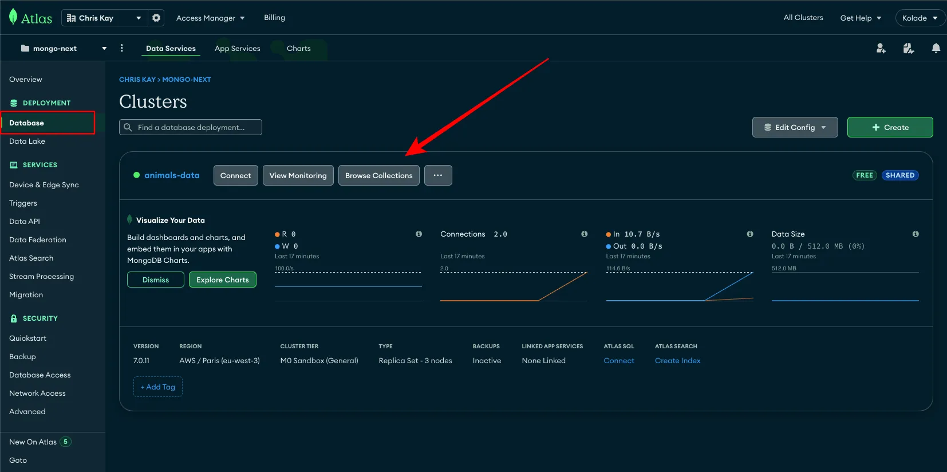Click info icon for Data Size chart
The height and width of the screenshot is (472, 947).
[x=916, y=234]
